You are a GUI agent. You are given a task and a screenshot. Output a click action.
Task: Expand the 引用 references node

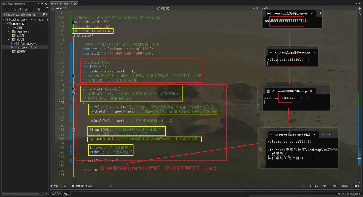pos(8,27)
